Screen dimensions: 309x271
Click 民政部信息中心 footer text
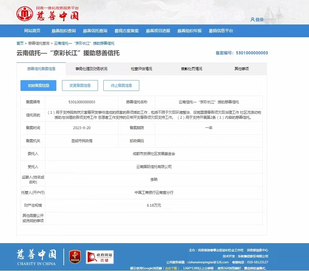click(x=258, y=250)
